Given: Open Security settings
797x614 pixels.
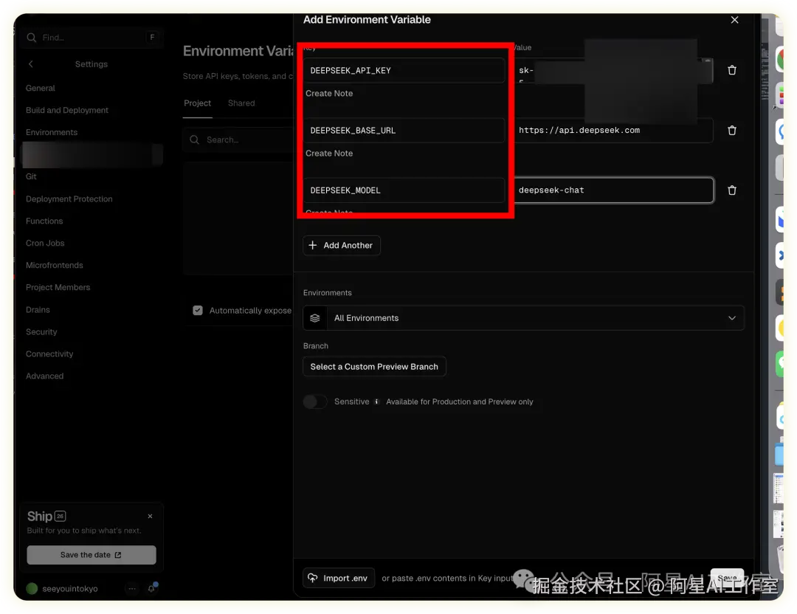Looking at the screenshot, I should [41, 332].
